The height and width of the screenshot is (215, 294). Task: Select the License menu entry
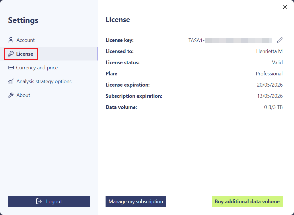(x=25, y=54)
